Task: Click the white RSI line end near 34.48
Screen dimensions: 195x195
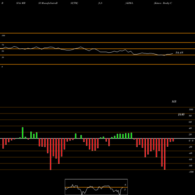Action: tap(173, 53)
